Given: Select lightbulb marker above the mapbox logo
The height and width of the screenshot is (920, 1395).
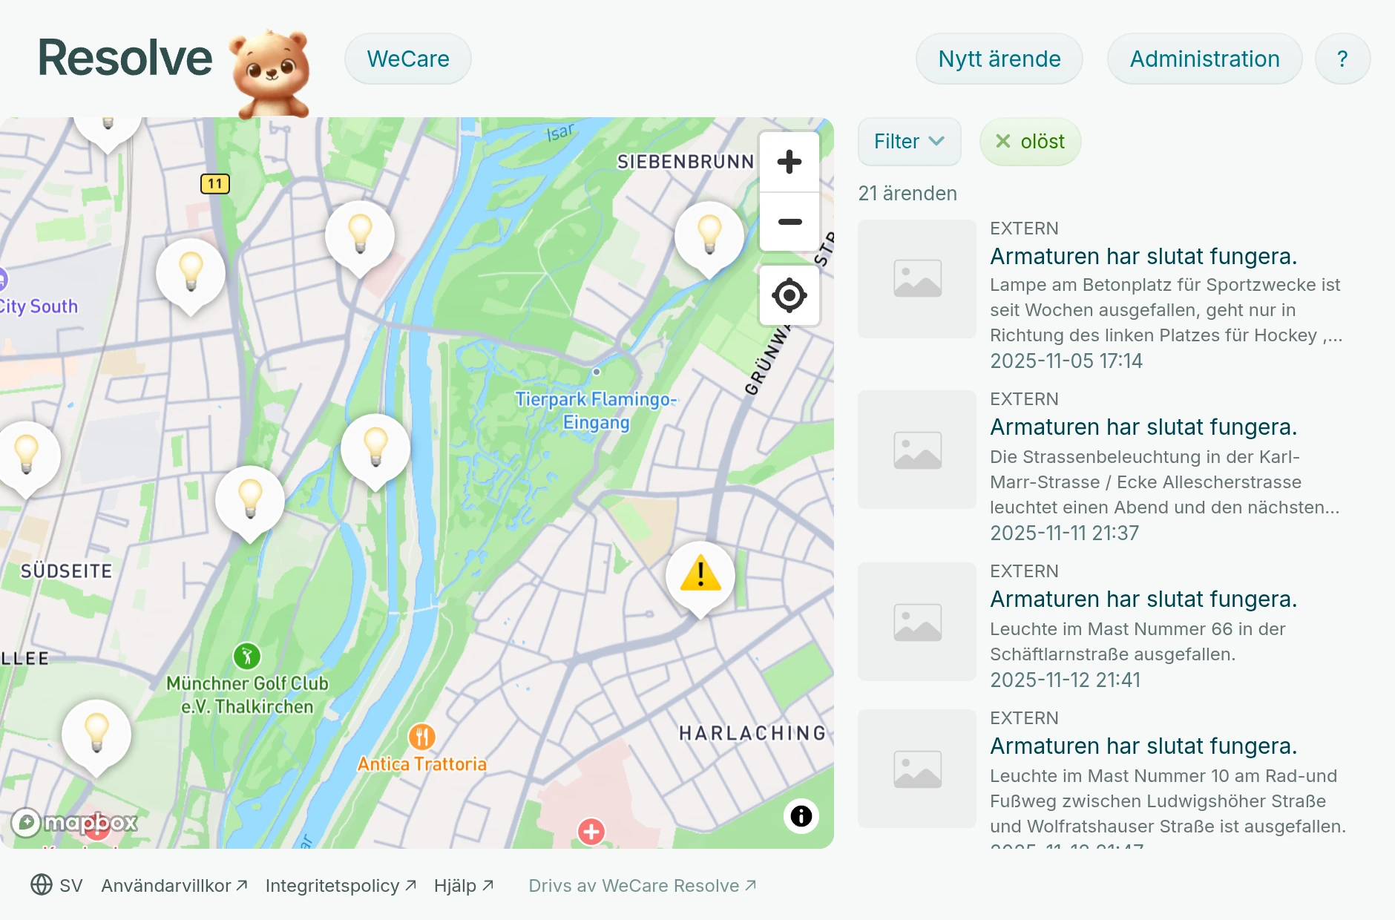Looking at the screenshot, I should [x=96, y=736].
